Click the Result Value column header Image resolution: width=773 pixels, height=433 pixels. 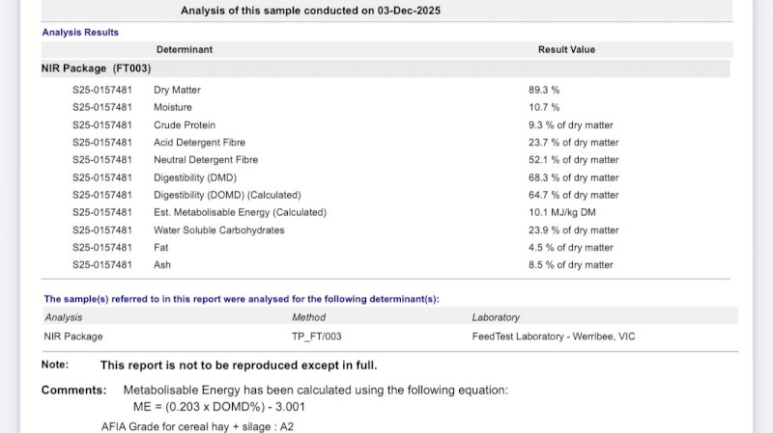point(566,49)
